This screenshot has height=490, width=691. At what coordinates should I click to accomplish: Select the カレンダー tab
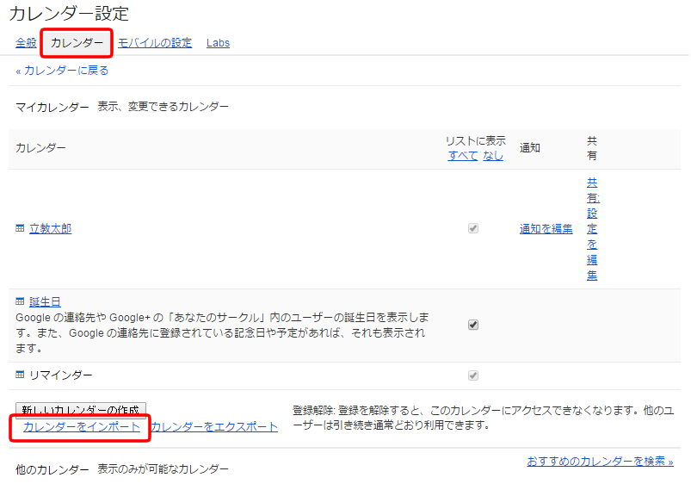77,43
